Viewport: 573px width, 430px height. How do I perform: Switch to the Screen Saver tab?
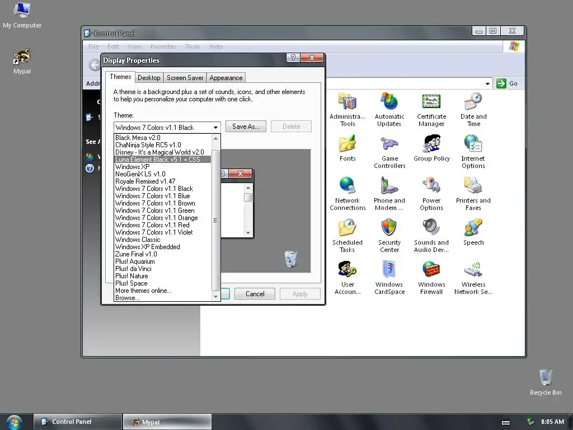(x=185, y=78)
